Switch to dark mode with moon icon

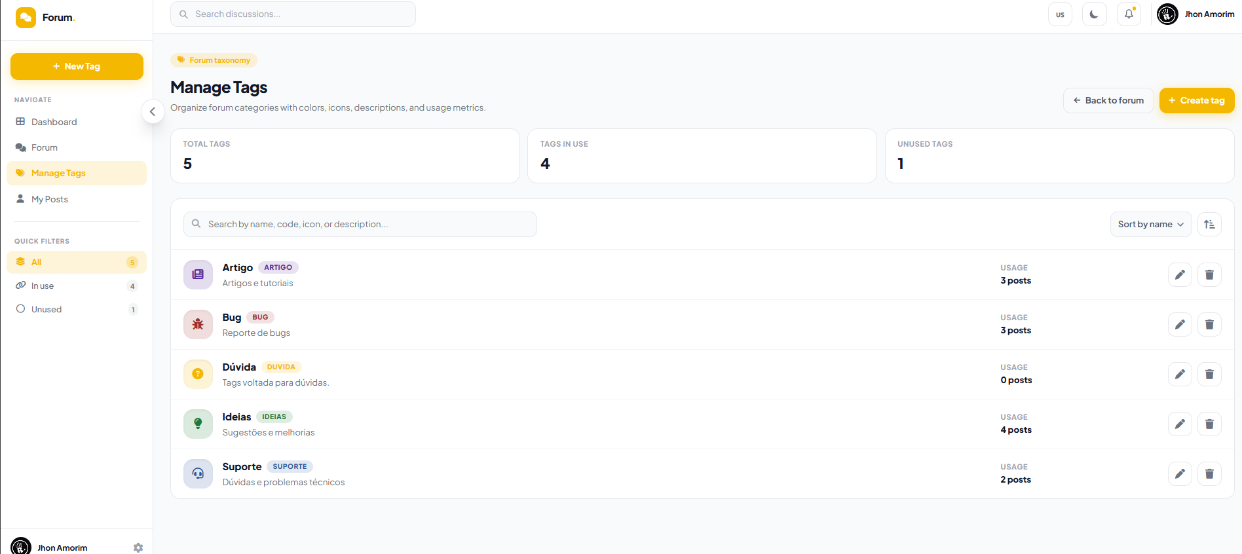click(x=1094, y=14)
